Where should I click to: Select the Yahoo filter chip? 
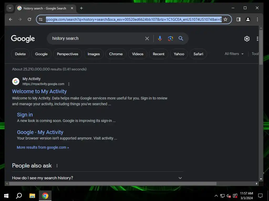pyautogui.click(x=179, y=54)
